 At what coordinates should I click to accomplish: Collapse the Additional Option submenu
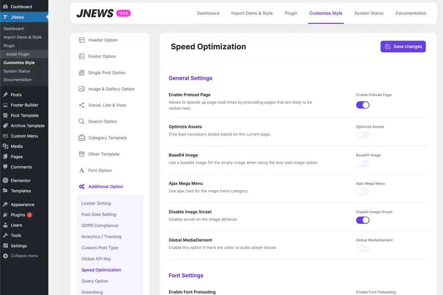[106, 187]
